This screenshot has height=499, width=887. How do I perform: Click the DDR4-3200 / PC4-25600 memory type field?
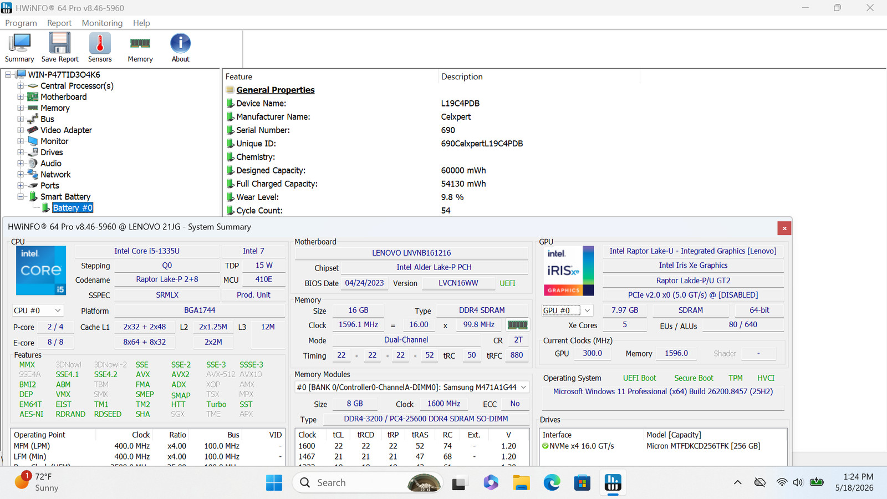click(x=426, y=419)
